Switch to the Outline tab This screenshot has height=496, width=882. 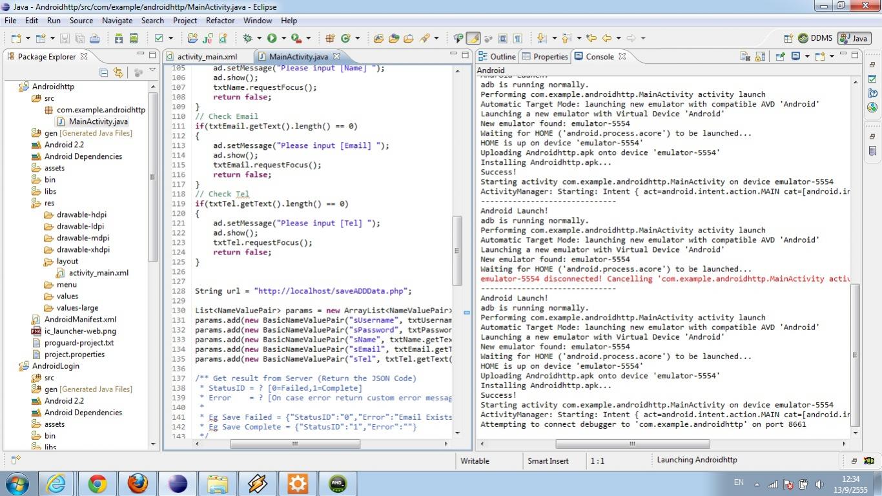(497, 57)
